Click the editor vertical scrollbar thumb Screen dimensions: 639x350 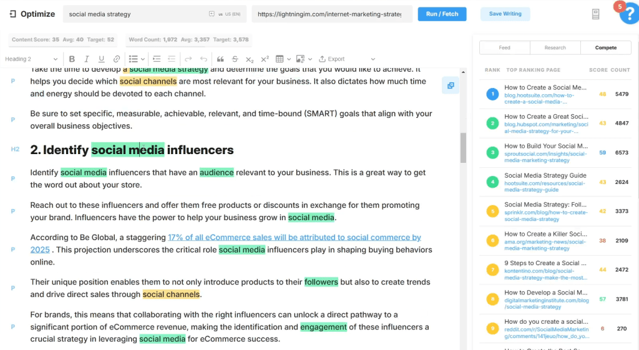[x=463, y=148]
